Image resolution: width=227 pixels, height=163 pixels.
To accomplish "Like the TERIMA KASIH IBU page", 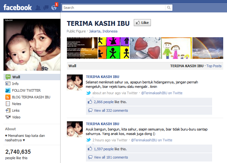I will 142,23.
